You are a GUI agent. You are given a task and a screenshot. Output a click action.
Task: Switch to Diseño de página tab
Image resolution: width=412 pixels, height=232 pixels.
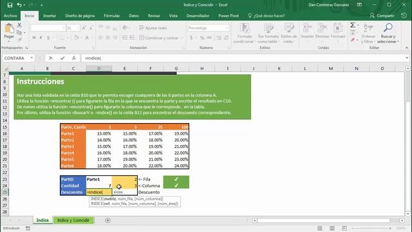pyautogui.click(x=80, y=15)
